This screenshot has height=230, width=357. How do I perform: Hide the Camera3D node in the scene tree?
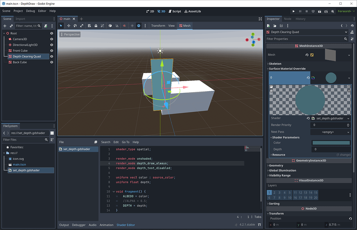(52, 39)
